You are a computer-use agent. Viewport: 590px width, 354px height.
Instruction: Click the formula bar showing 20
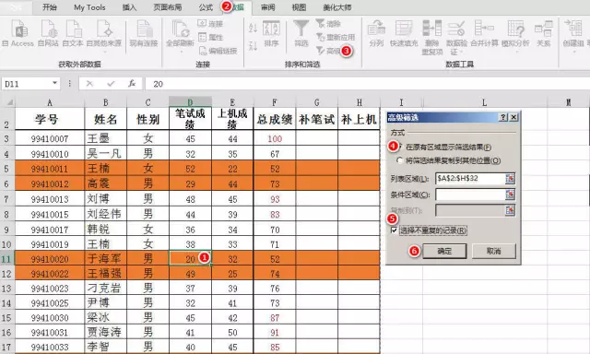coord(367,84)
